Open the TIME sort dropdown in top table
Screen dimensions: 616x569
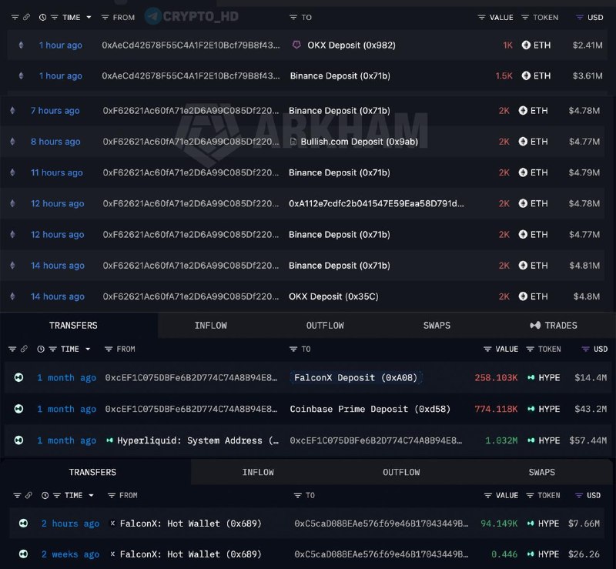(89, 17)
